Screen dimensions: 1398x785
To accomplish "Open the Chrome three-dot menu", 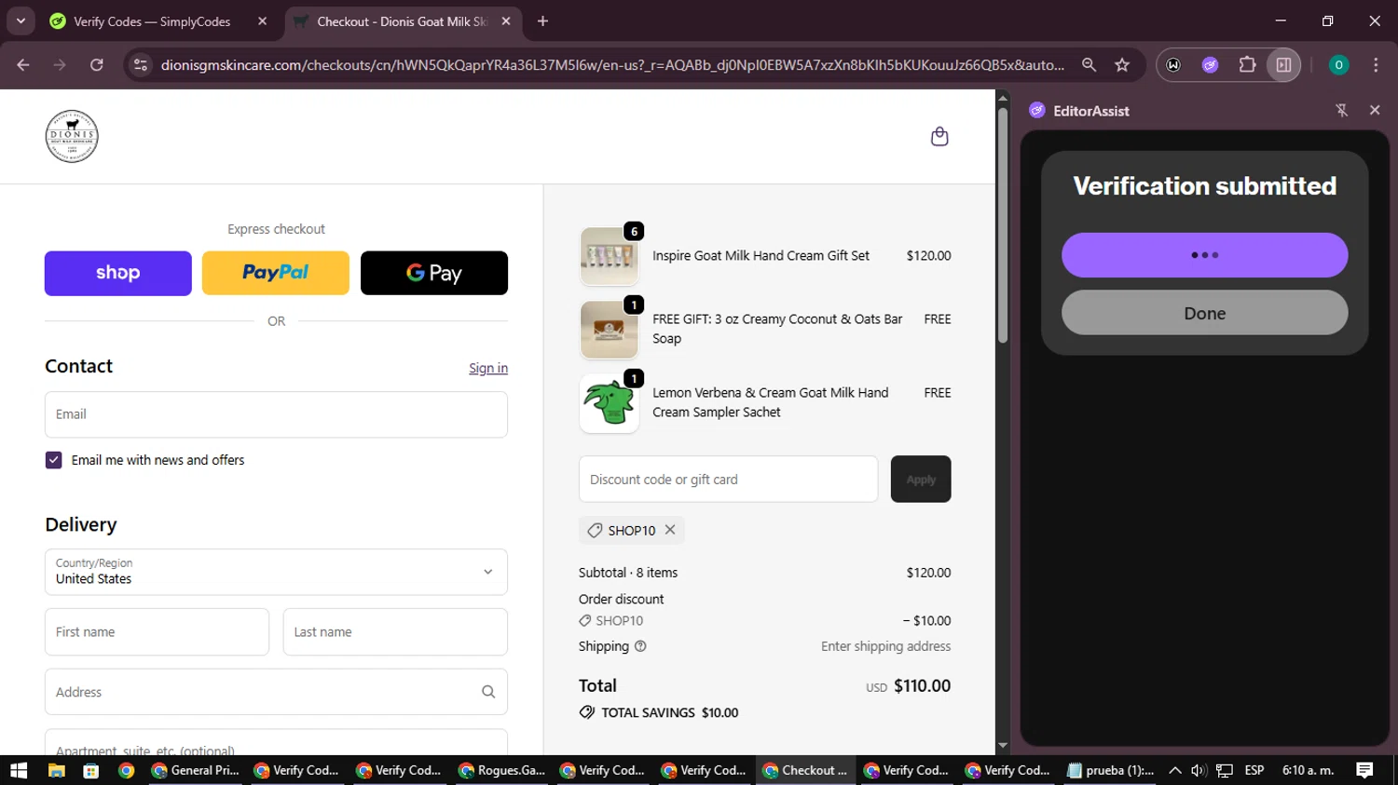I will click(x=1376, y=64).
